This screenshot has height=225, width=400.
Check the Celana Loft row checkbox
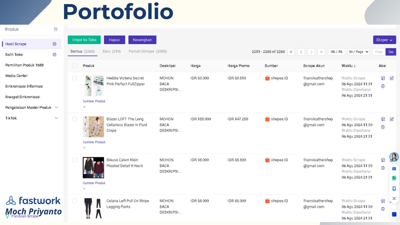pos(75,201)
